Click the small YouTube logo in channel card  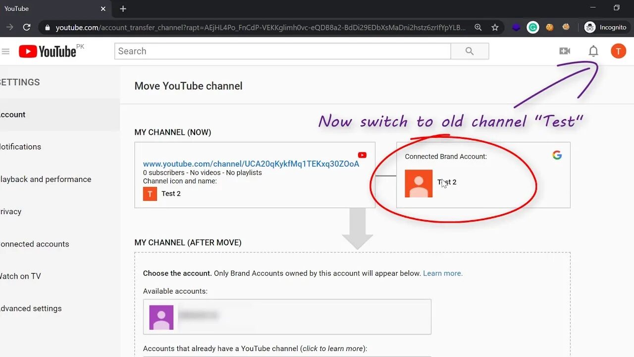coord(362,155)
